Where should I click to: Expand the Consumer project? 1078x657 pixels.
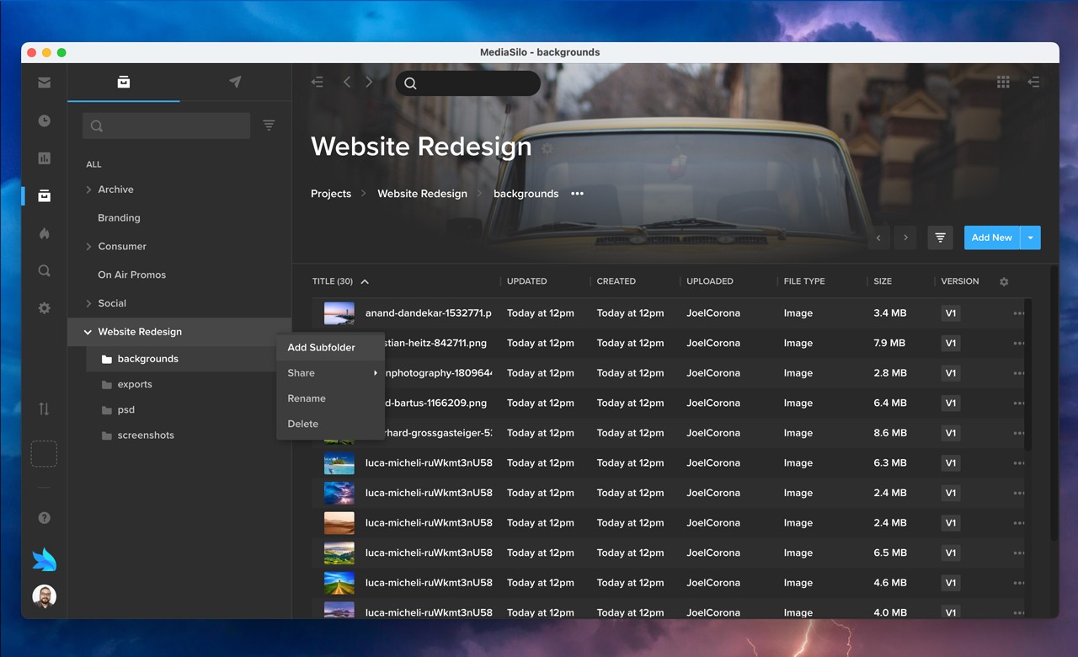[88, 246]
